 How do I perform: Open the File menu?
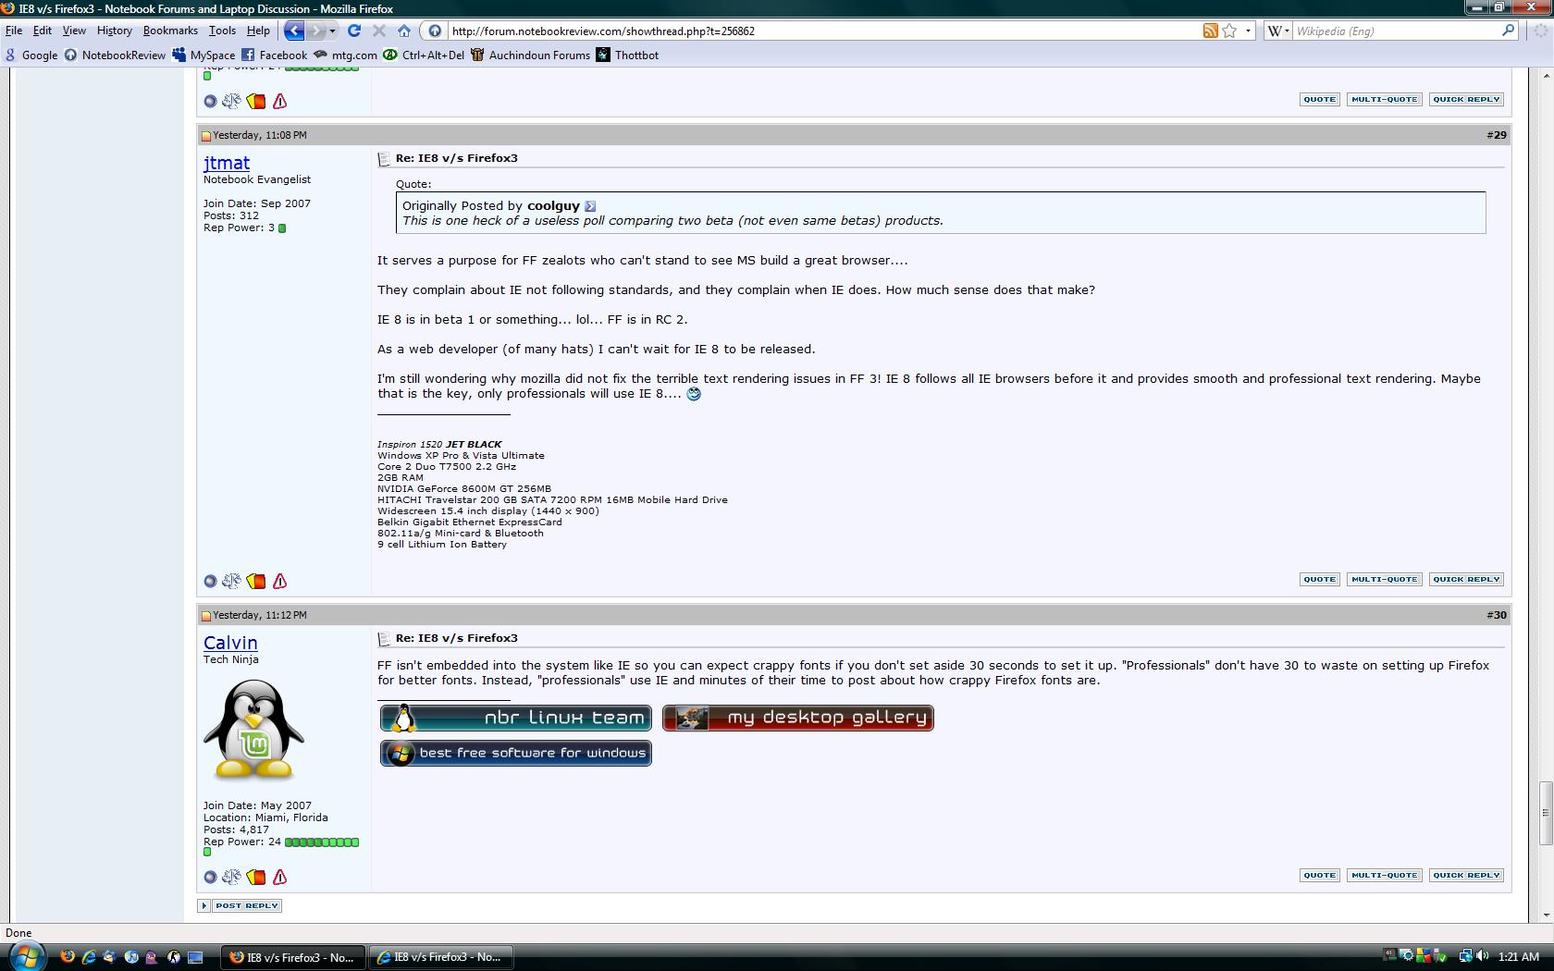(14, 31)
